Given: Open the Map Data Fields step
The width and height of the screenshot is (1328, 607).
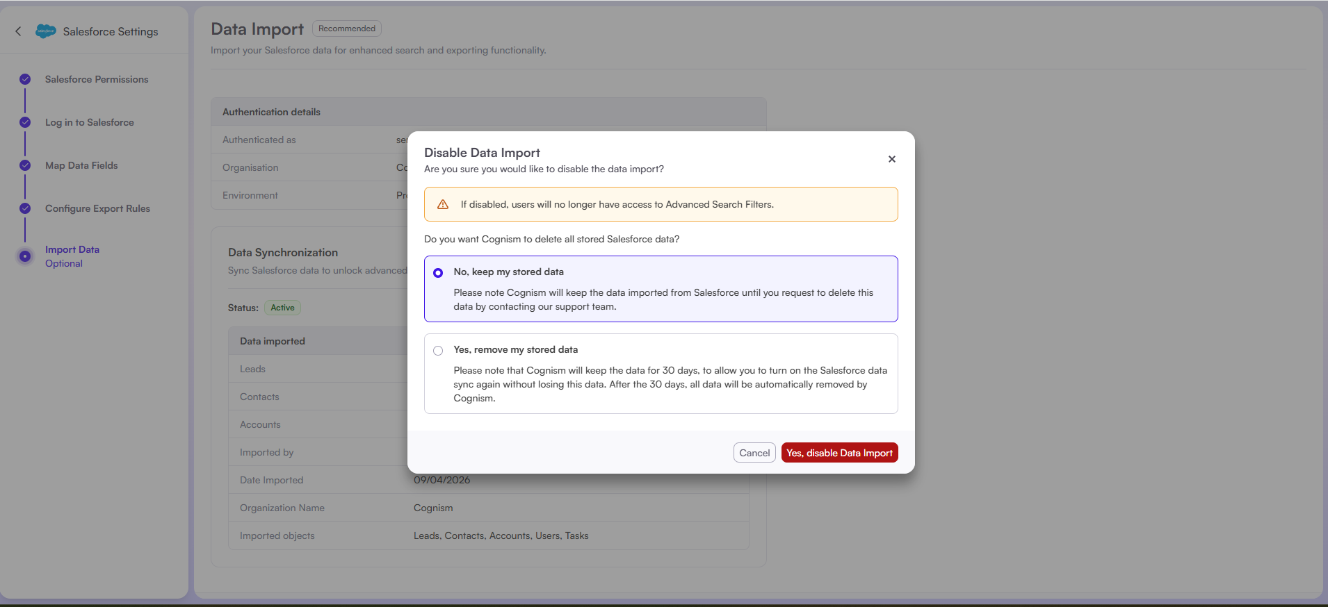Looking at the screenshot, I should coord(81,165).
